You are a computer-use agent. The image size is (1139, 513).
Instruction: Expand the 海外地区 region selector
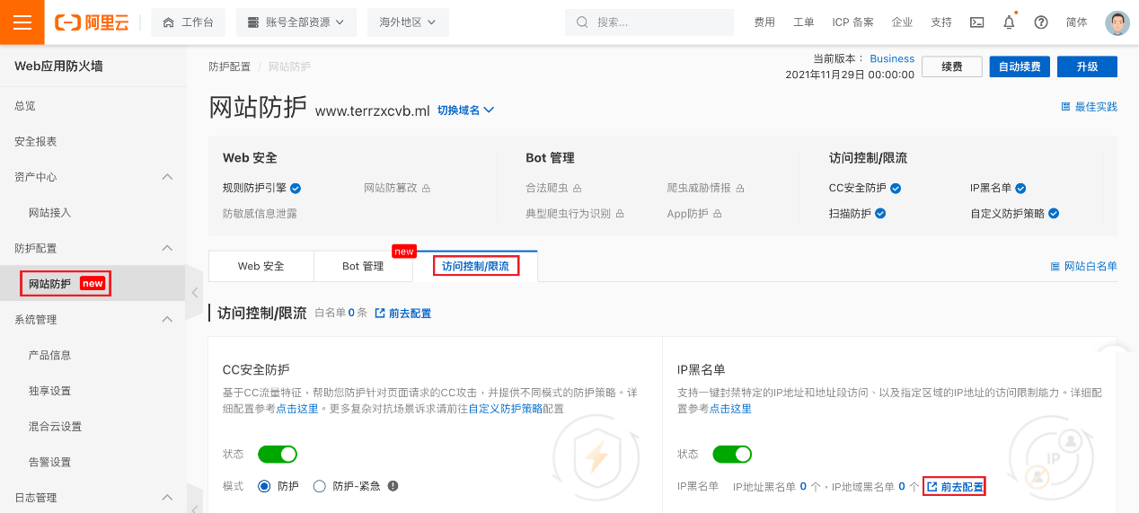click(408, 22)
